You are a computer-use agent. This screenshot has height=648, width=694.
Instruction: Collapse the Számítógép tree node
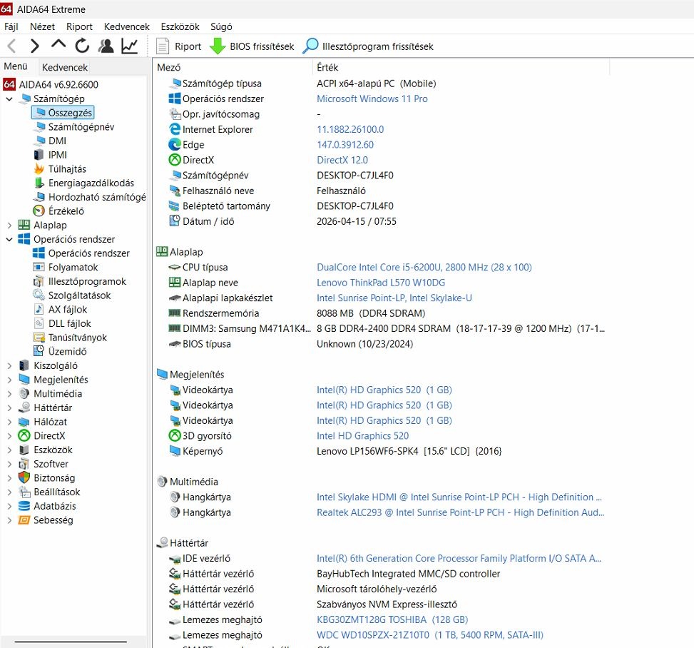coord(9,98)
